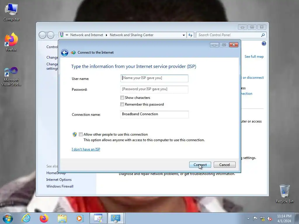Open the See full map link

[254, 57]
